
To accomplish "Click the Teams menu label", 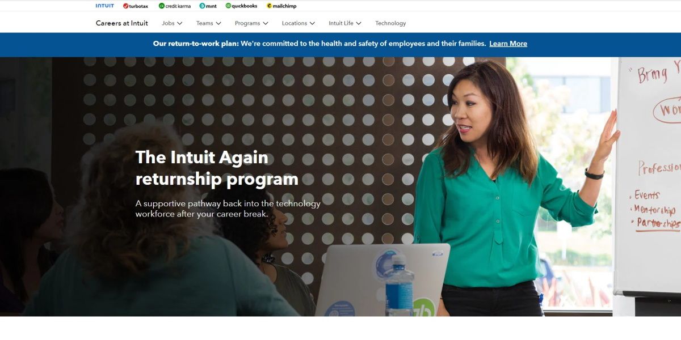I will [205, 23].
